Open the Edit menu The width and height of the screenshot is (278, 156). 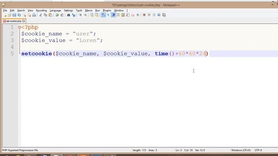click(12, 10)
